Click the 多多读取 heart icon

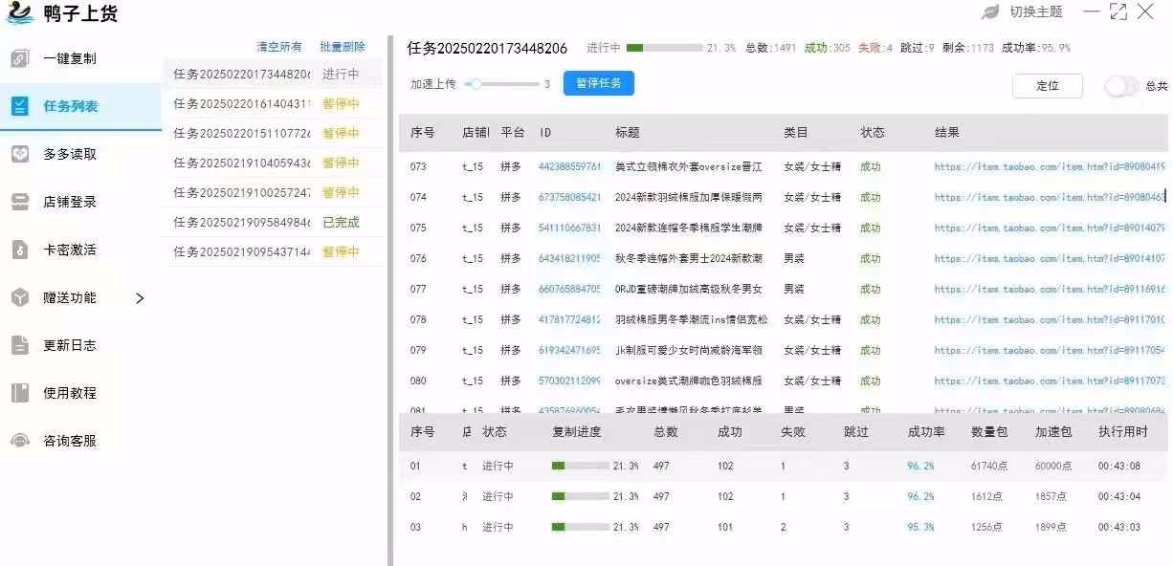(20, 154)
